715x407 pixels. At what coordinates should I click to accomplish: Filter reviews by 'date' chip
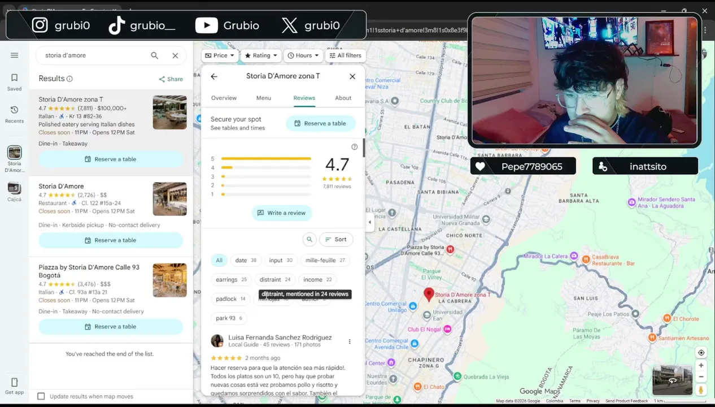[246, 261]
